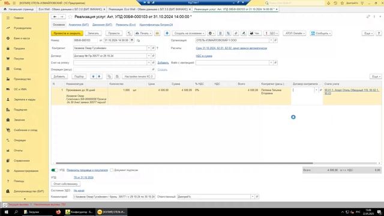
Task: Move table row down with arrow icon
Action: [99, 76]
